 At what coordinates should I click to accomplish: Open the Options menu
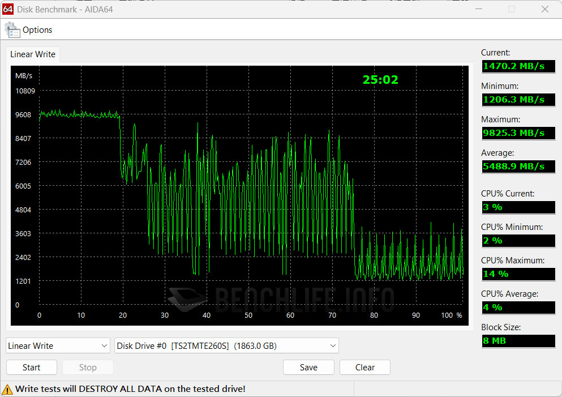pyautogui.click(x=37, y=30)
